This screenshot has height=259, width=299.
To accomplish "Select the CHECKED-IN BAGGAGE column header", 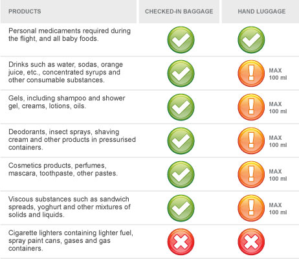I will click(x=179, y=12).
